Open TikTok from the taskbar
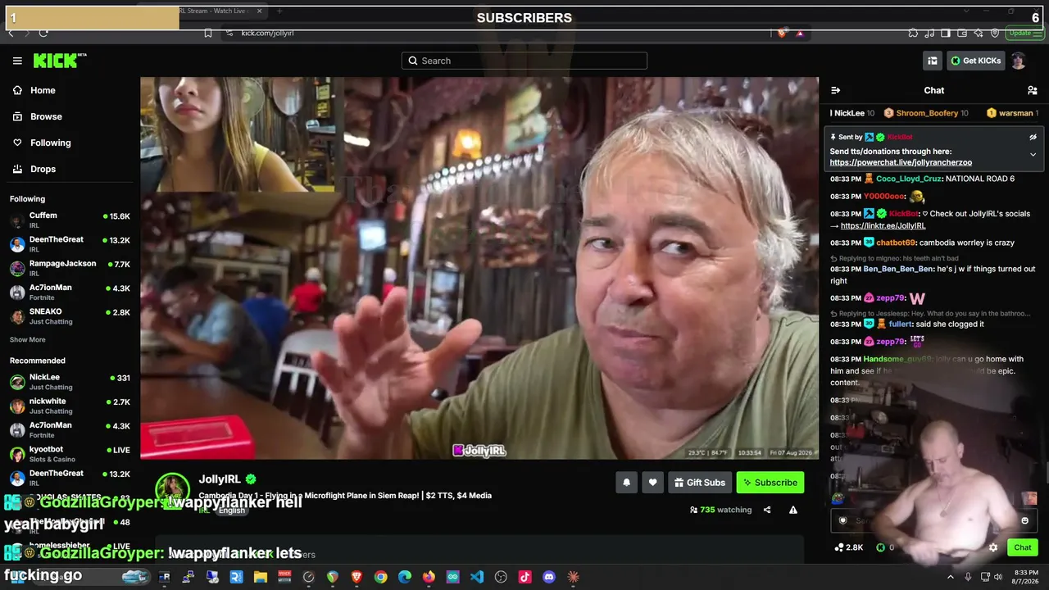This screenshot has height=590, width=1049. coord(524,577)
